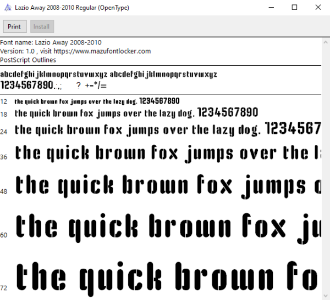
Task: Click the scrollbar up arrow
Action: click(x=326, y=42)
